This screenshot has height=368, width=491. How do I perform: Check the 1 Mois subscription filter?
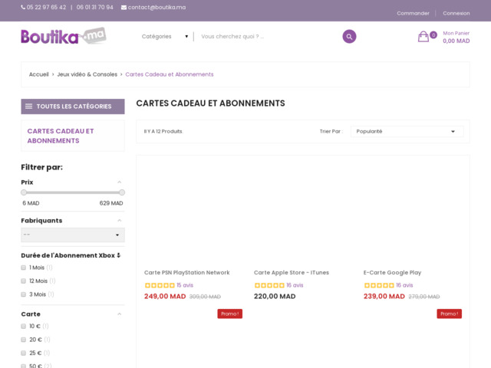(x=24, y=268)
